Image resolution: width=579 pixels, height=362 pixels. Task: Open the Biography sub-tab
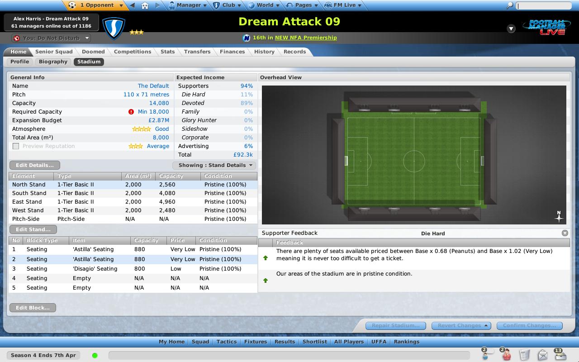pos(53,62)
